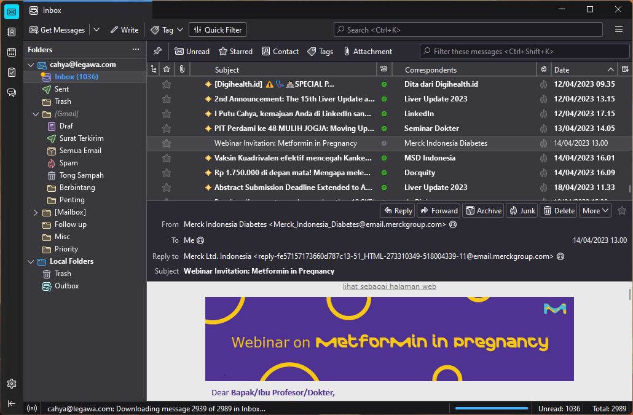Click the folder pane options ellipsis
The height and width of the screenshot is (415, 633).
pyautogui.click(x=136, y=50)
